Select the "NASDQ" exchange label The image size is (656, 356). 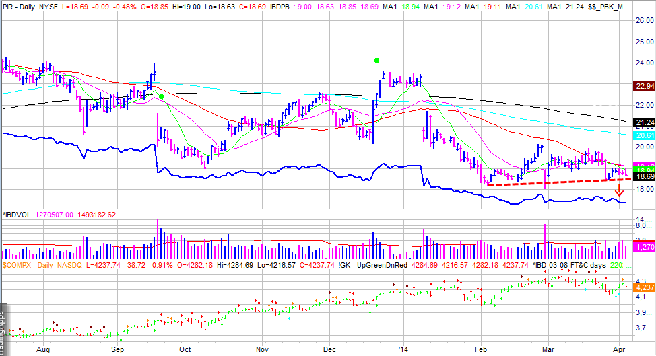(x=70, y=265)
